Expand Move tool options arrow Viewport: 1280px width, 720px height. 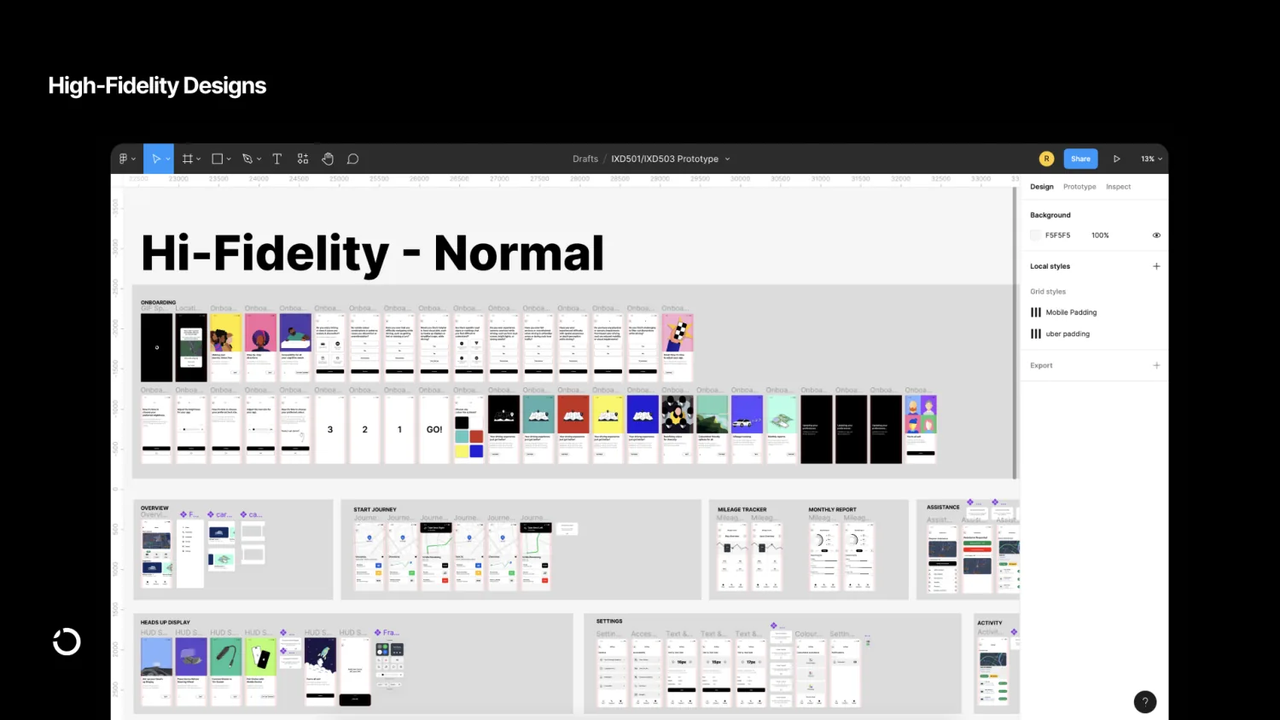pos(168,160)
